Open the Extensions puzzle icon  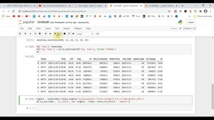click(x=200, y=11)
